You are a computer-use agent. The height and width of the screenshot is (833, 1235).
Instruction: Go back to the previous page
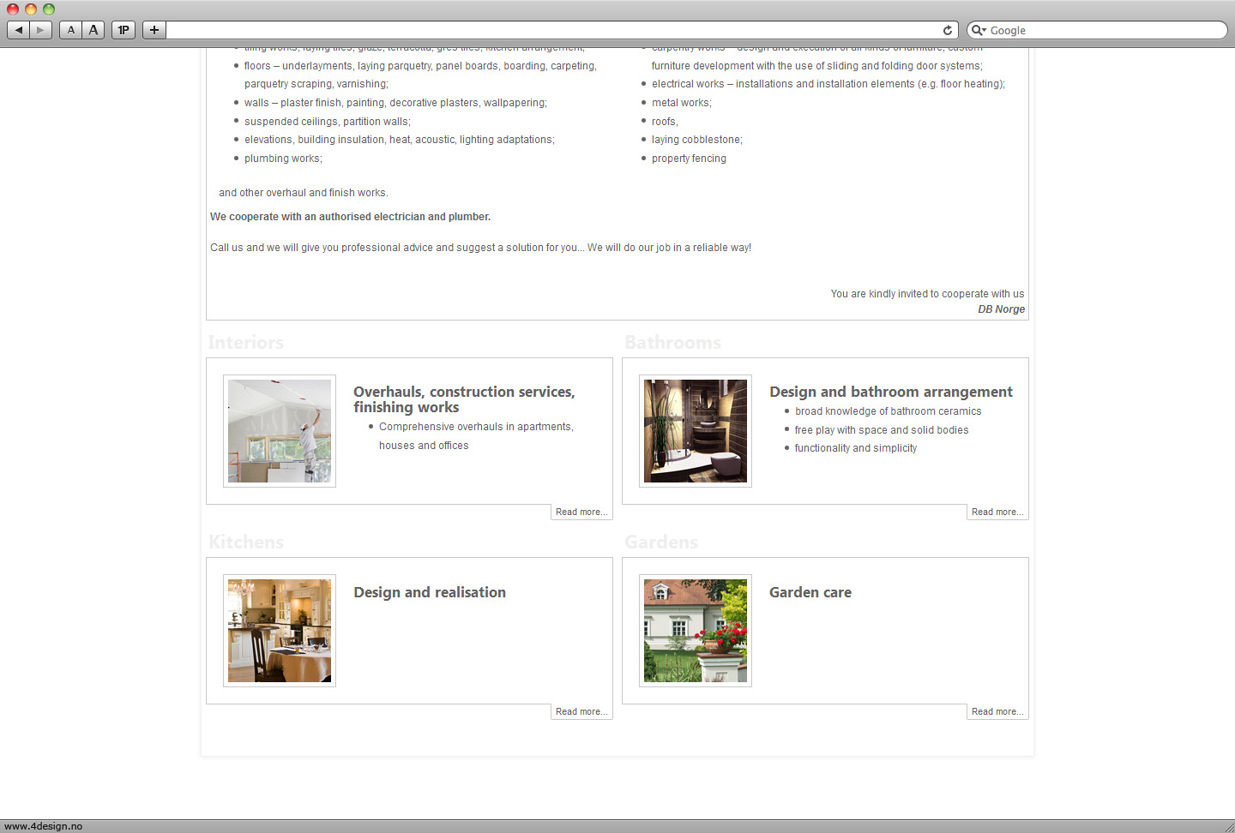pyautogui.click(x=19, y=30)
